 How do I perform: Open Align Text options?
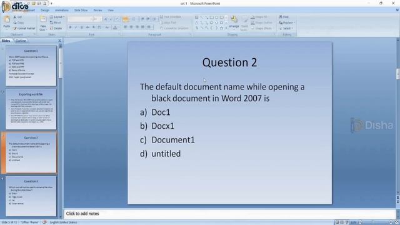[168, 22]
